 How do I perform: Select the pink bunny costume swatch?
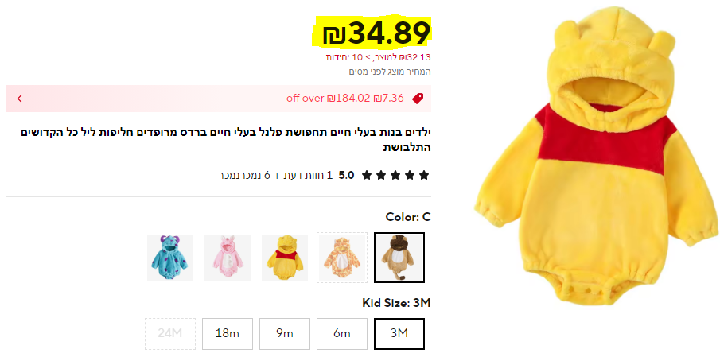pyautogui.click(x=228, y=258)
